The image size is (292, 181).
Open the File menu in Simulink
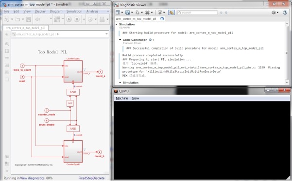coord(7,11)
